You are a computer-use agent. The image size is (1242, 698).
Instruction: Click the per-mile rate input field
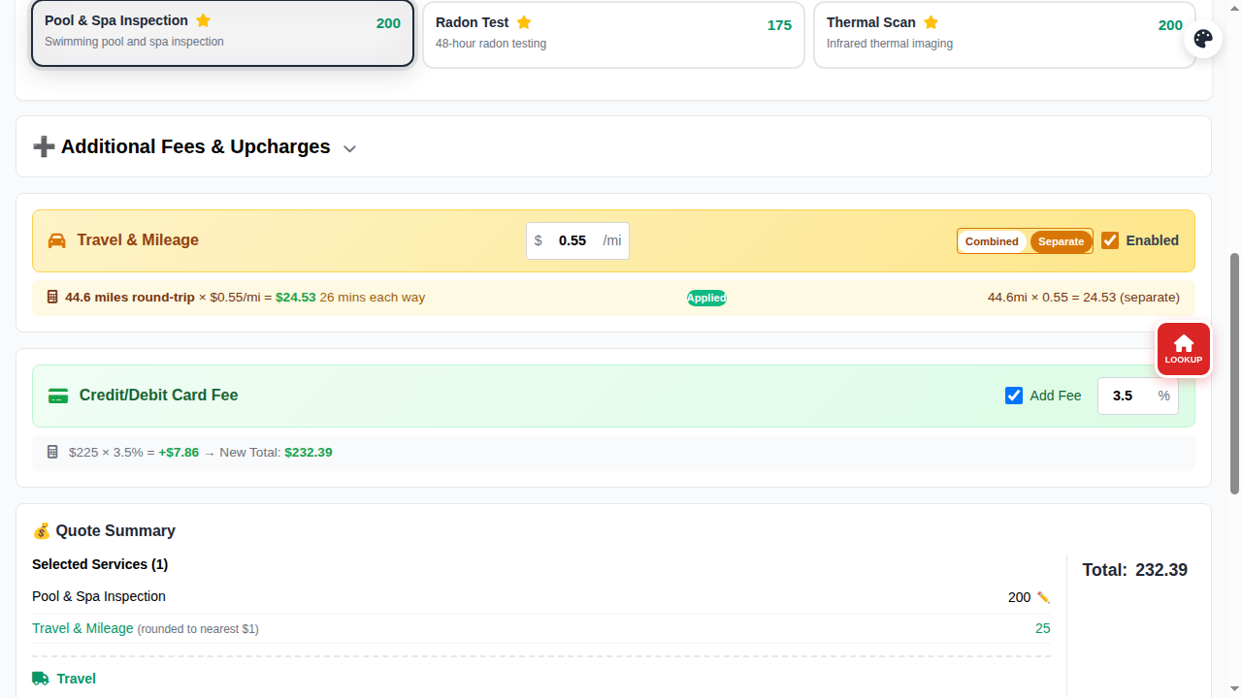pyautogui.click(x=572, y=240)
